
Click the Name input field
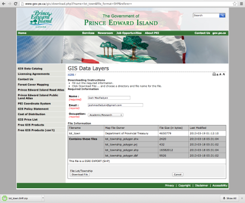[x=109, y=98]
